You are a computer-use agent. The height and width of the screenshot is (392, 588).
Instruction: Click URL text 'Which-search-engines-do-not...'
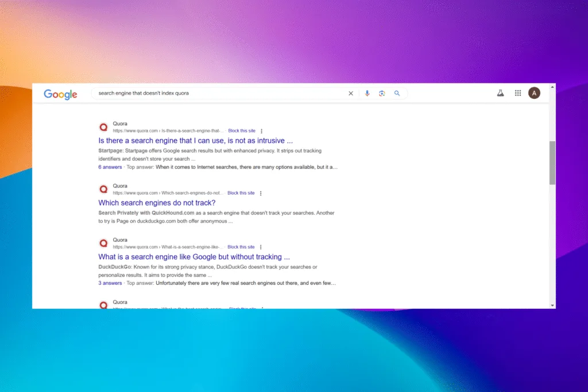click(192, 193)
